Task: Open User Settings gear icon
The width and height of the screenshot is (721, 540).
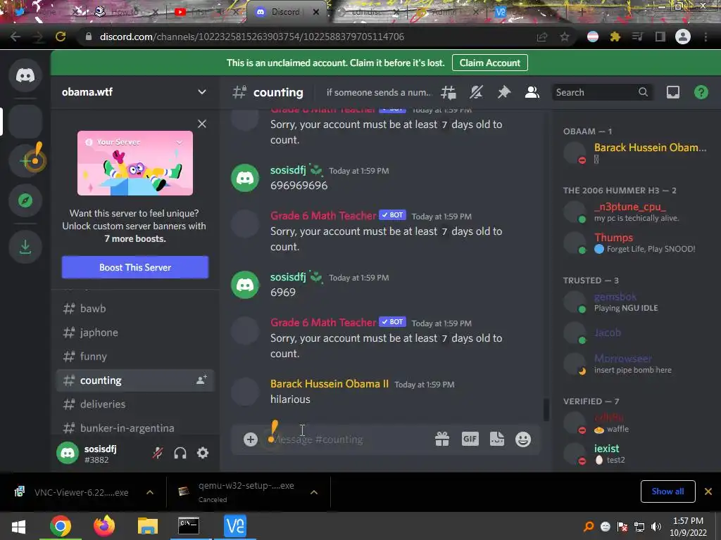Action: tap(203, 454)
